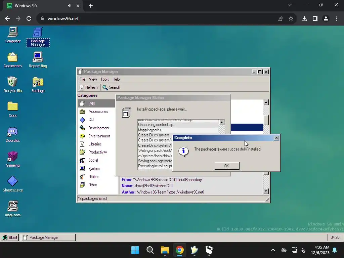Open the Windows Start menu on taskbar
Image resolution: width=344 pixels, height=258 pixels.
pos(135,250)
